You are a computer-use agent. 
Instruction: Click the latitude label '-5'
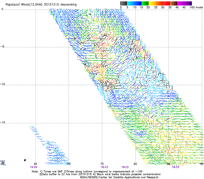pyautogui.click(x=2, y=47)
